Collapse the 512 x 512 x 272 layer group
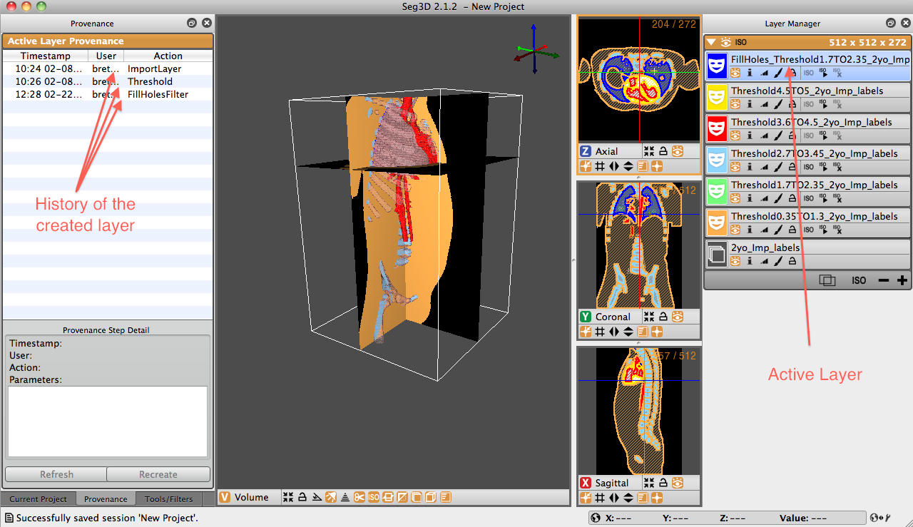Screen dimensions: 913x527 (x=711, y=42)
